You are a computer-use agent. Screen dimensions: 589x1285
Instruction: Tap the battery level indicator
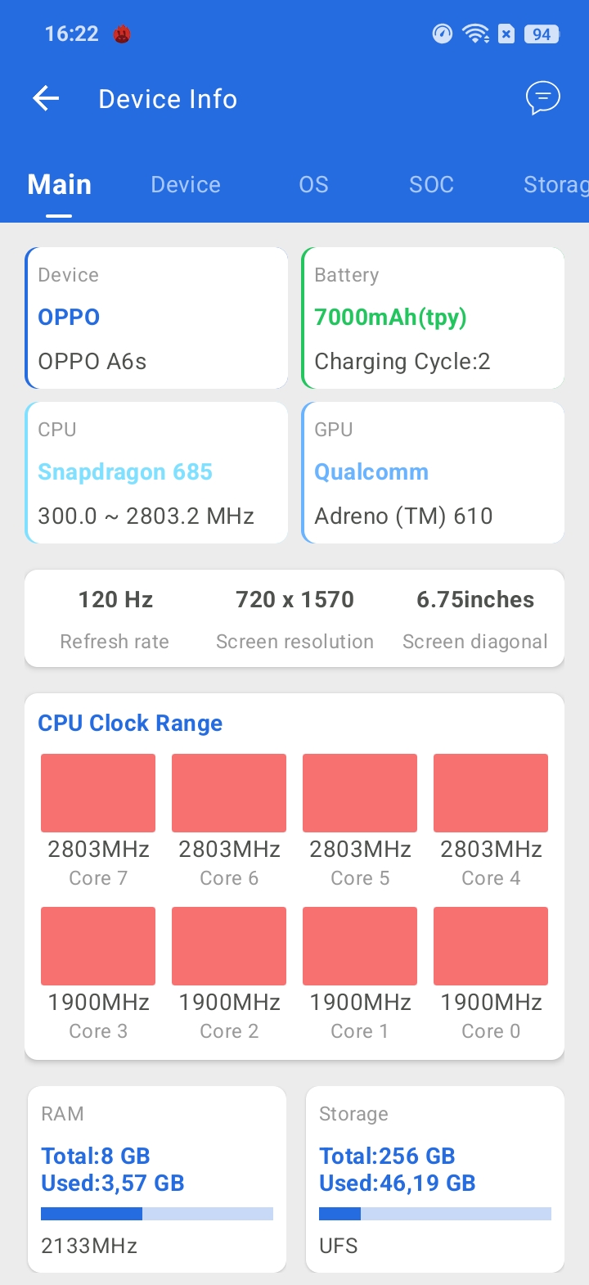click(x=542, y=34)
